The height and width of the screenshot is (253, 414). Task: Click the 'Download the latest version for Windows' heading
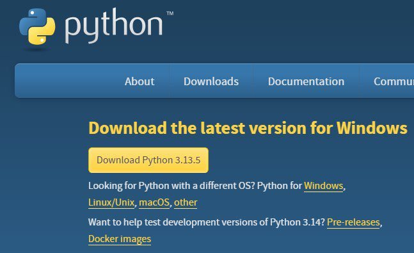248,128
